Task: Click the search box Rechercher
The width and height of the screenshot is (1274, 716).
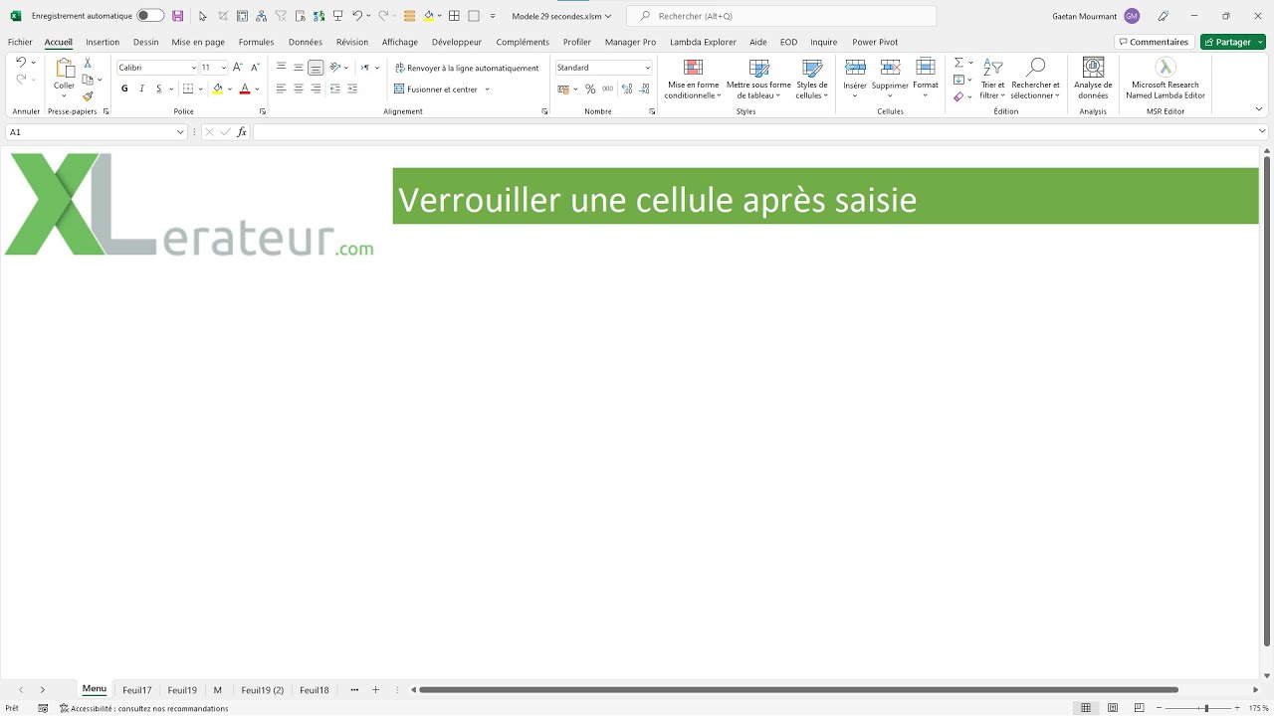Action: tap(781, 16)
